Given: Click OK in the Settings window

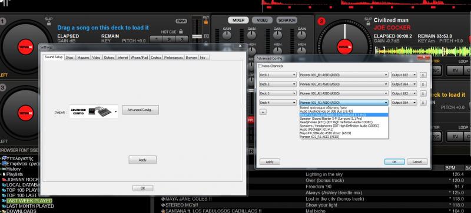Looking at the screenshot, I should click(x=142, y=188).
